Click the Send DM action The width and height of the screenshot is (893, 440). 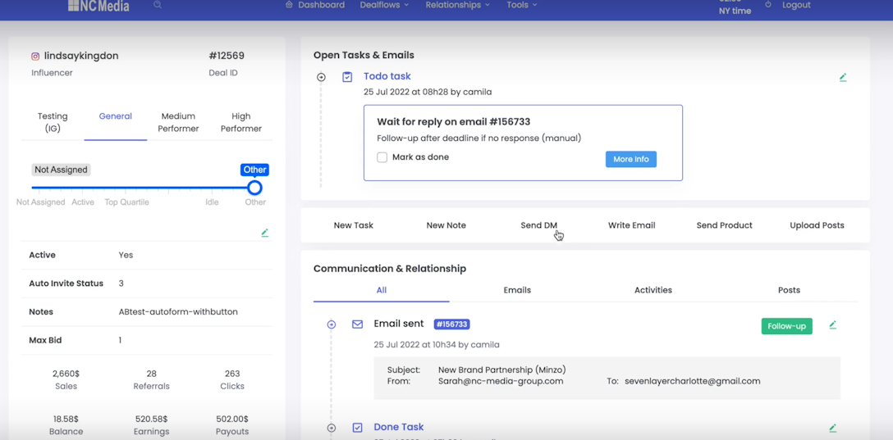tap(538, 225)
